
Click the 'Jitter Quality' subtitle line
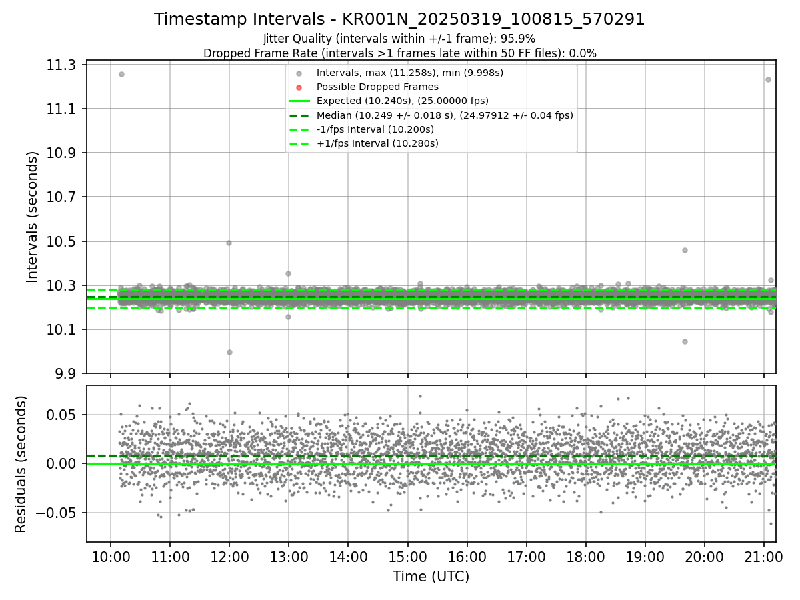(x=399, y=39)
